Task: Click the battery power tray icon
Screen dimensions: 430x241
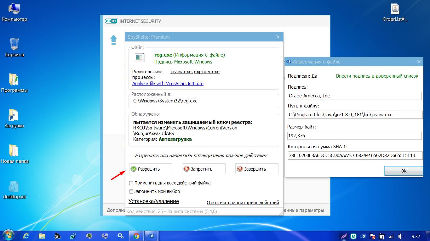Action: [382, 236]
